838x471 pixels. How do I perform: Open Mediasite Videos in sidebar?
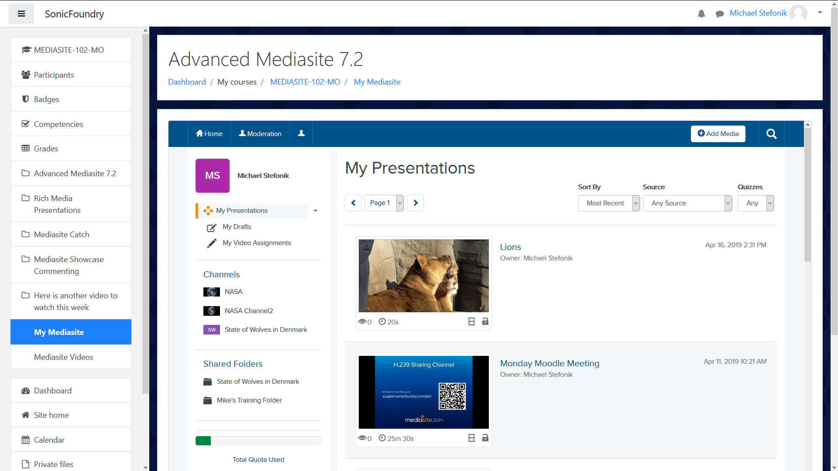click(x=71, y=357)
